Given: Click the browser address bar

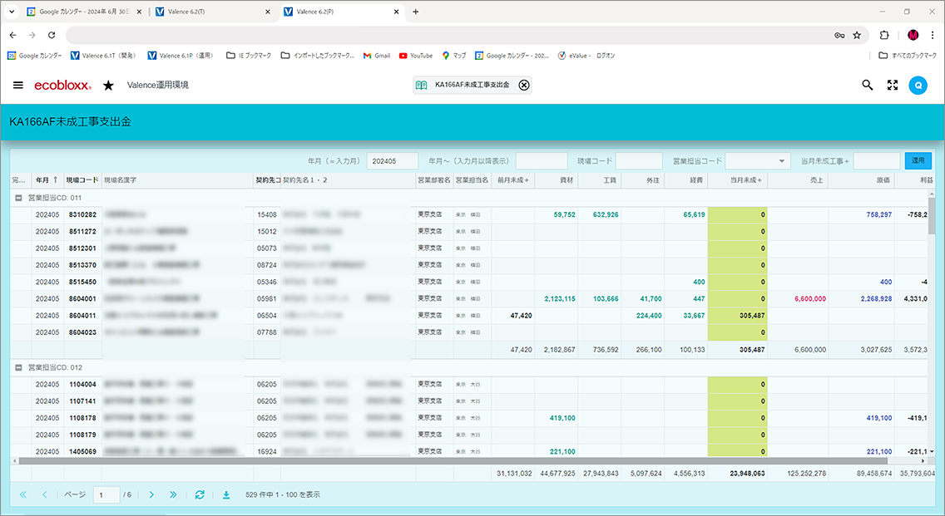Looking at the screenshot, I should 446,35.
